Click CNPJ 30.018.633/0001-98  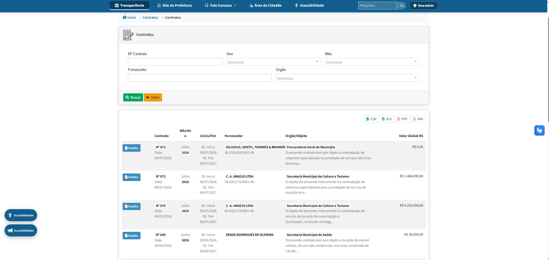pos(239,153)
